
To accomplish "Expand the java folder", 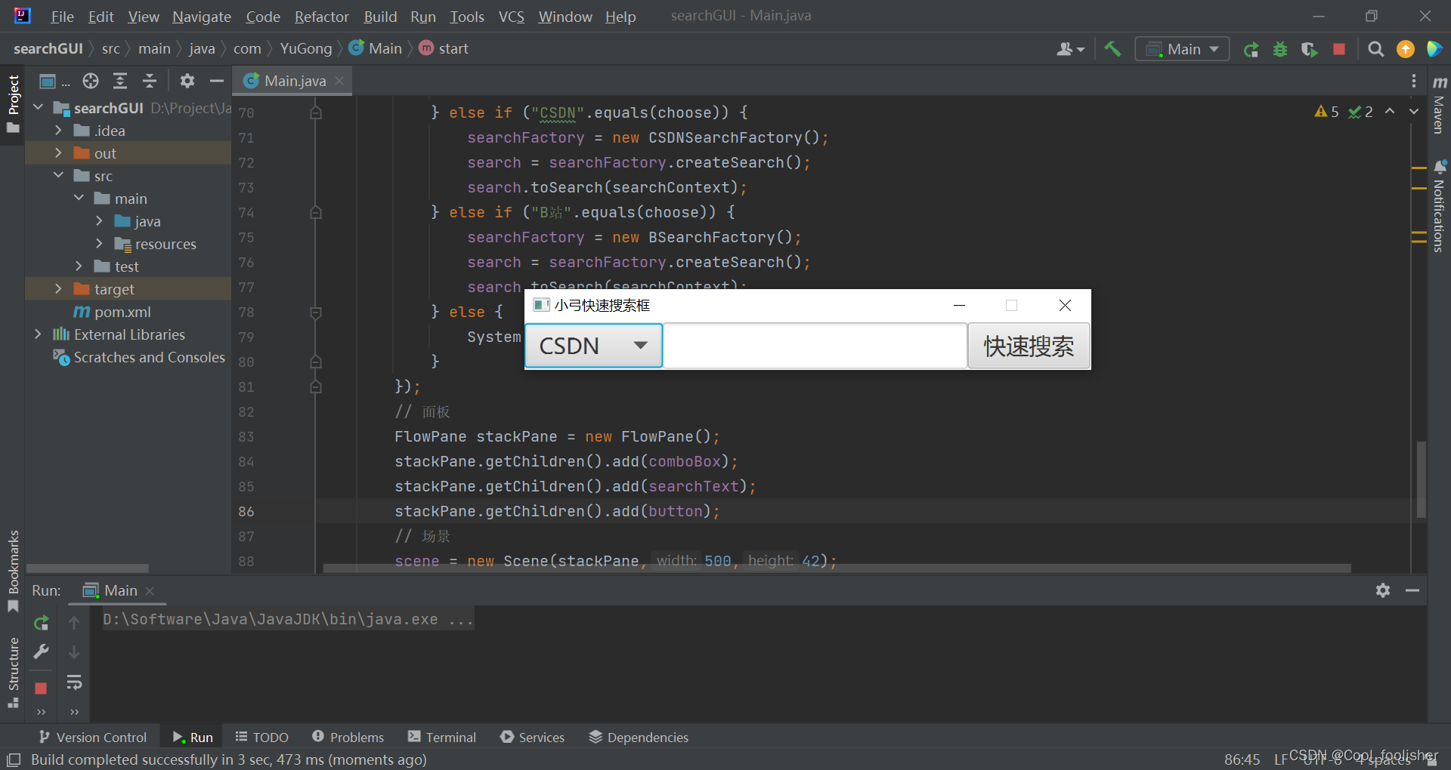I will click(x=99, y=221).
